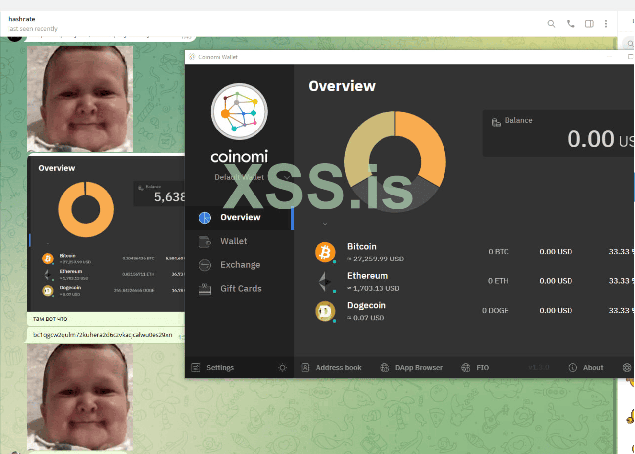
Task: Open the three-dot menu in Telegram header
Action: 606,24
